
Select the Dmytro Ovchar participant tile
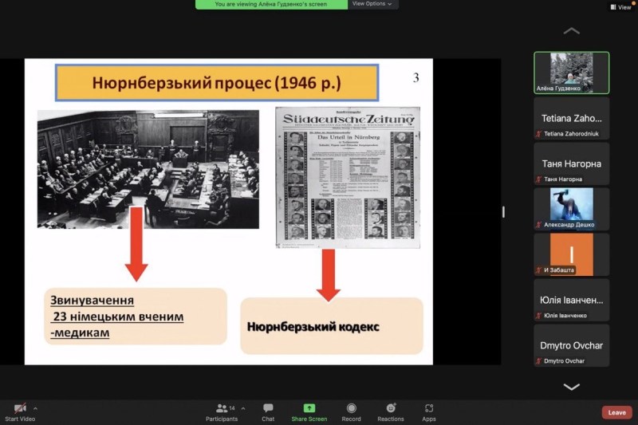pyautogui.click(x=571, y=346)
